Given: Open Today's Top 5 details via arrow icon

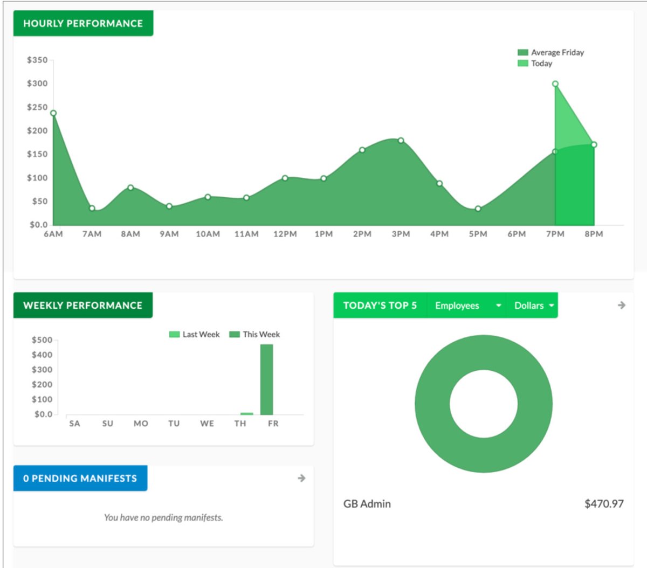Looking at the screenshot, I should 621,305.
